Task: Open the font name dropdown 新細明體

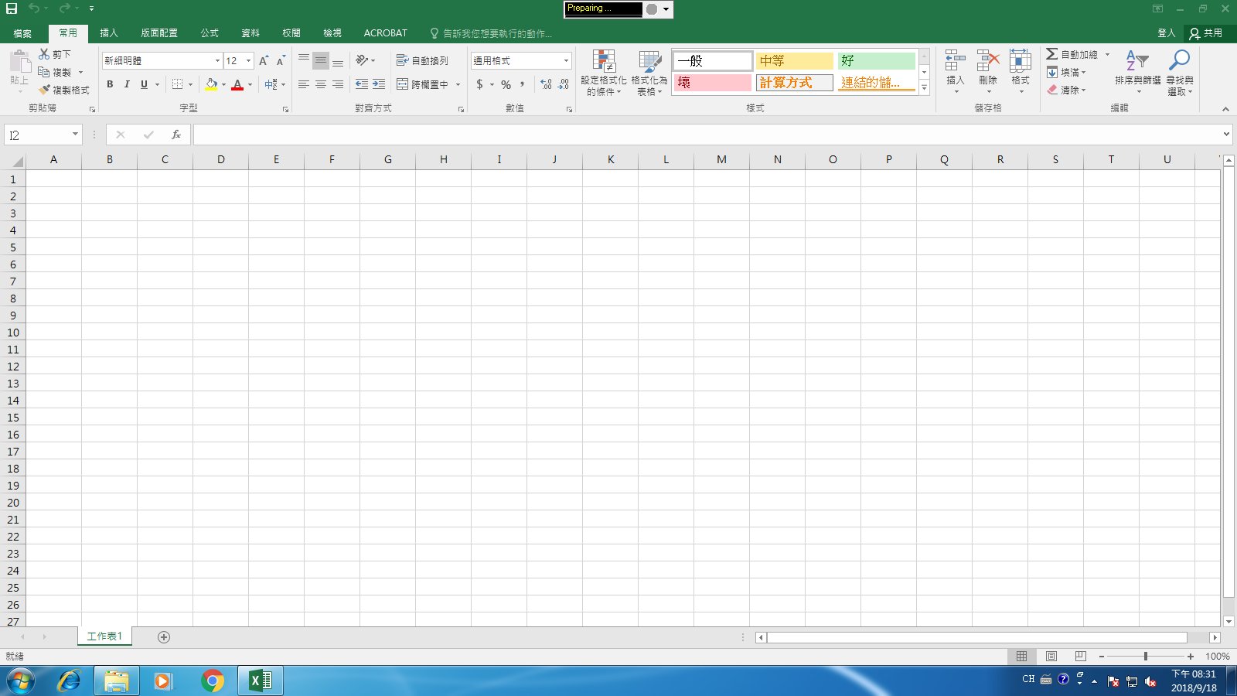Action: point(217,60)
